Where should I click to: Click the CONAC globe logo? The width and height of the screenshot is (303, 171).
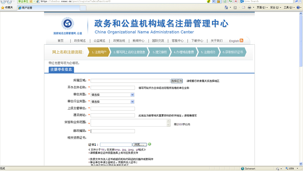67,24
